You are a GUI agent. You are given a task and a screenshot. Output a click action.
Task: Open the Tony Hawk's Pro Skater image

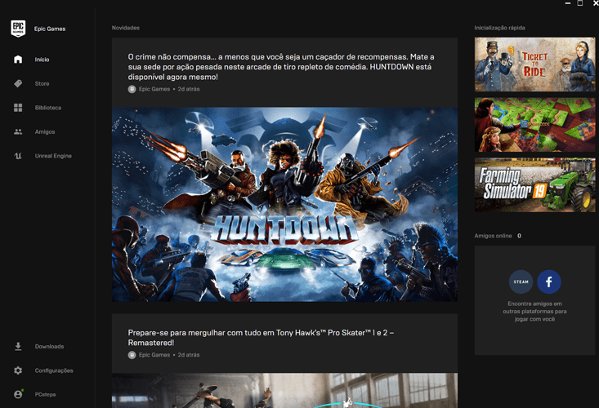284,391
